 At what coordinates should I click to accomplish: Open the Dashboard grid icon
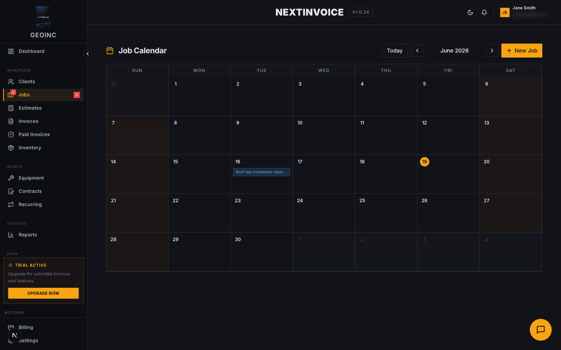(x=11, y=51)
